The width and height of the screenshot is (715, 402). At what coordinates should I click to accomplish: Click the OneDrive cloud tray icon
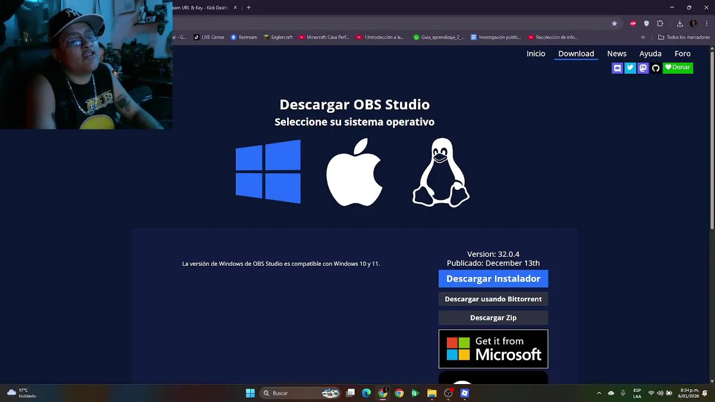[611, 393]
